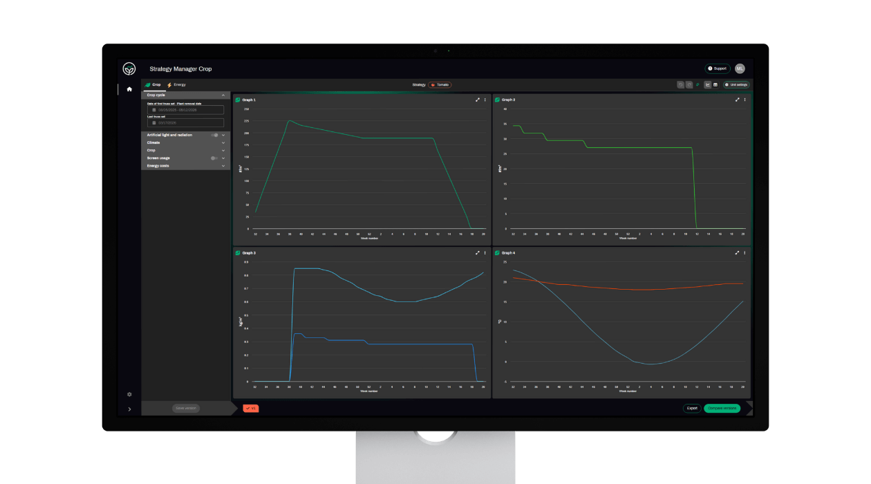The height and width of the screenshot is (484, 871).
Task: Open settings gear in left sidebar
Action: click(129, 394)
